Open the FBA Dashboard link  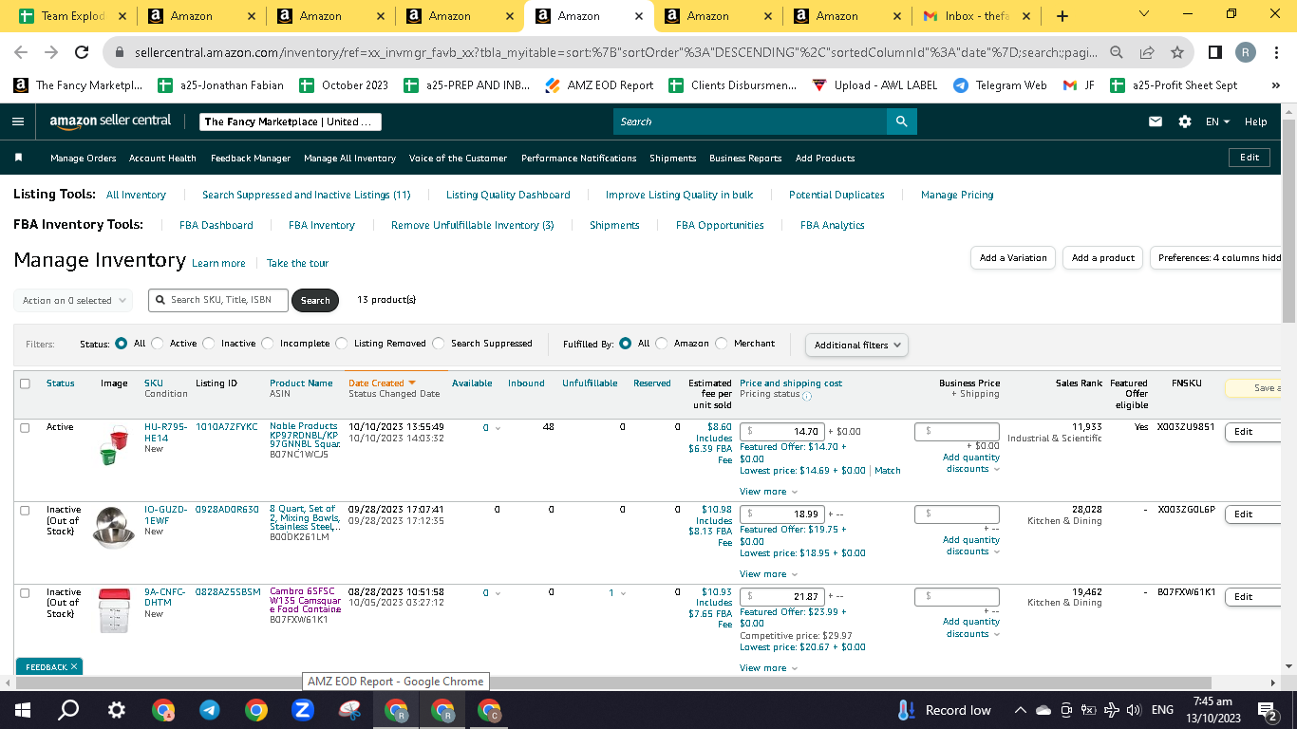tap(216, 226)
